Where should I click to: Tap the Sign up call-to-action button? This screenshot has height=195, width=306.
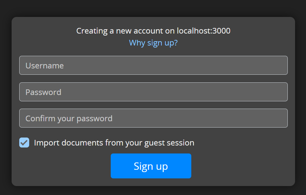151,166
